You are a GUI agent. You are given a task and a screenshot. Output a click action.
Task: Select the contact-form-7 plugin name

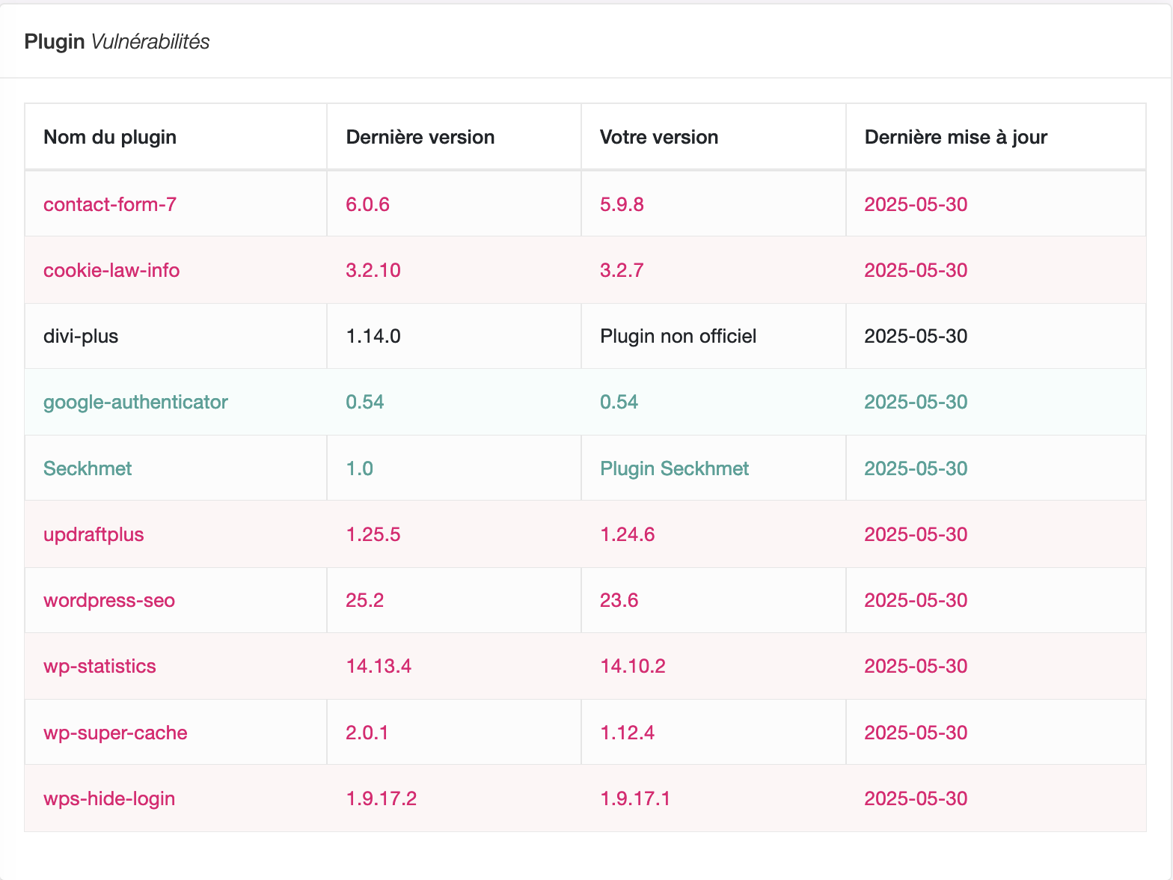[x=110, y=204]
